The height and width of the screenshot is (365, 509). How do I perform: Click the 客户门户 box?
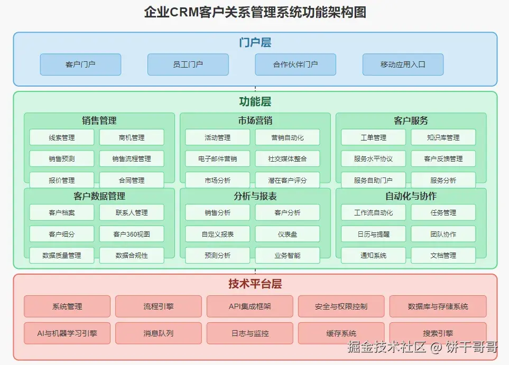(80, 64)
